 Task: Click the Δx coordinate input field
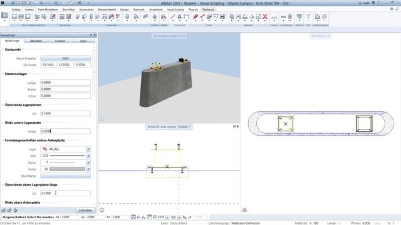point(70,217)
